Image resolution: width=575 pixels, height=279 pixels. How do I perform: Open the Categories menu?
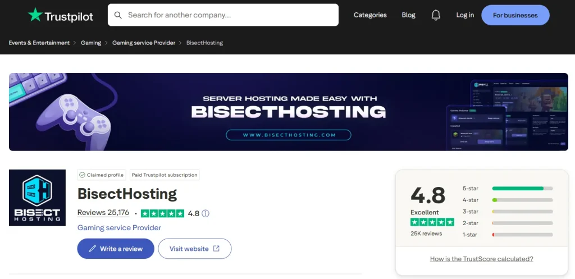[x=370, y=15]
